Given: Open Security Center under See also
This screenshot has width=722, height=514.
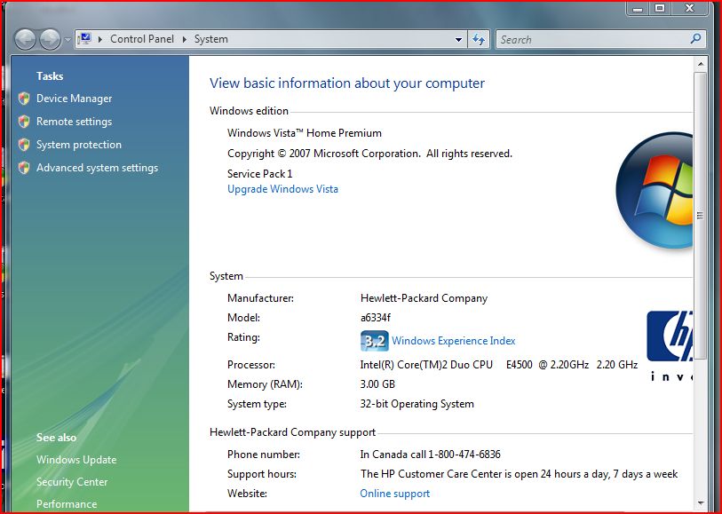Looking at the screenshot, I should point(72,482).
